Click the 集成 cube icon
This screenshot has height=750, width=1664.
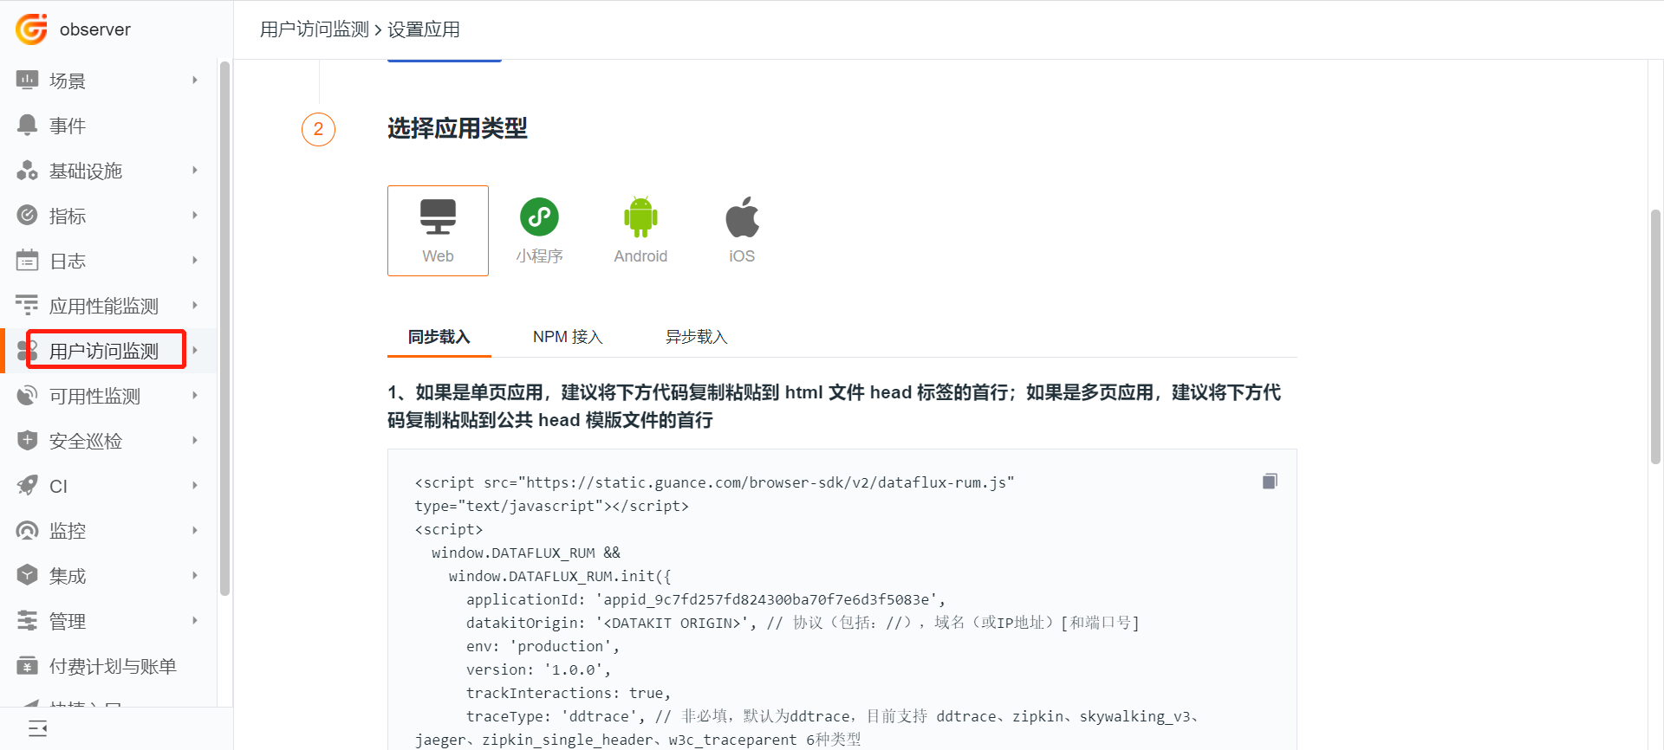(x=28, y=576)
